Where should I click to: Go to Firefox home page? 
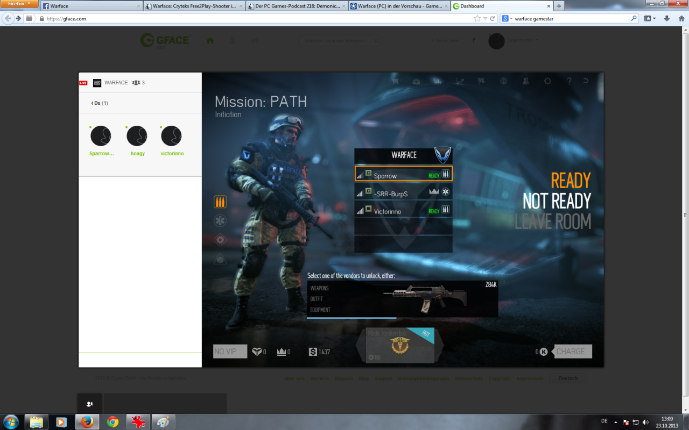[680, 18]
